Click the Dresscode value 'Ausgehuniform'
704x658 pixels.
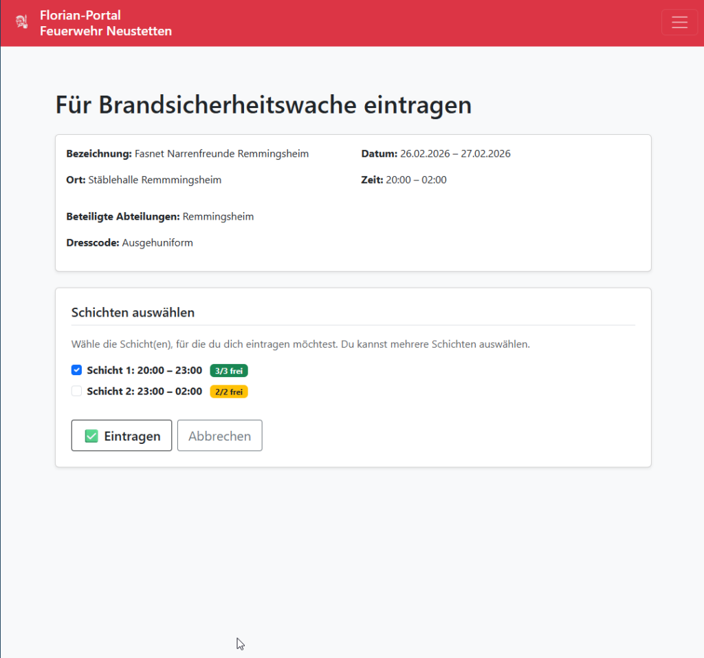[157, 242]
